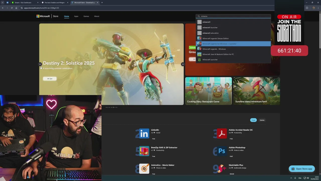The width and height of the screenshot is (321, 181).
Task: Open the Apps tab in Store navigation
Action: [x=76, y=16]
